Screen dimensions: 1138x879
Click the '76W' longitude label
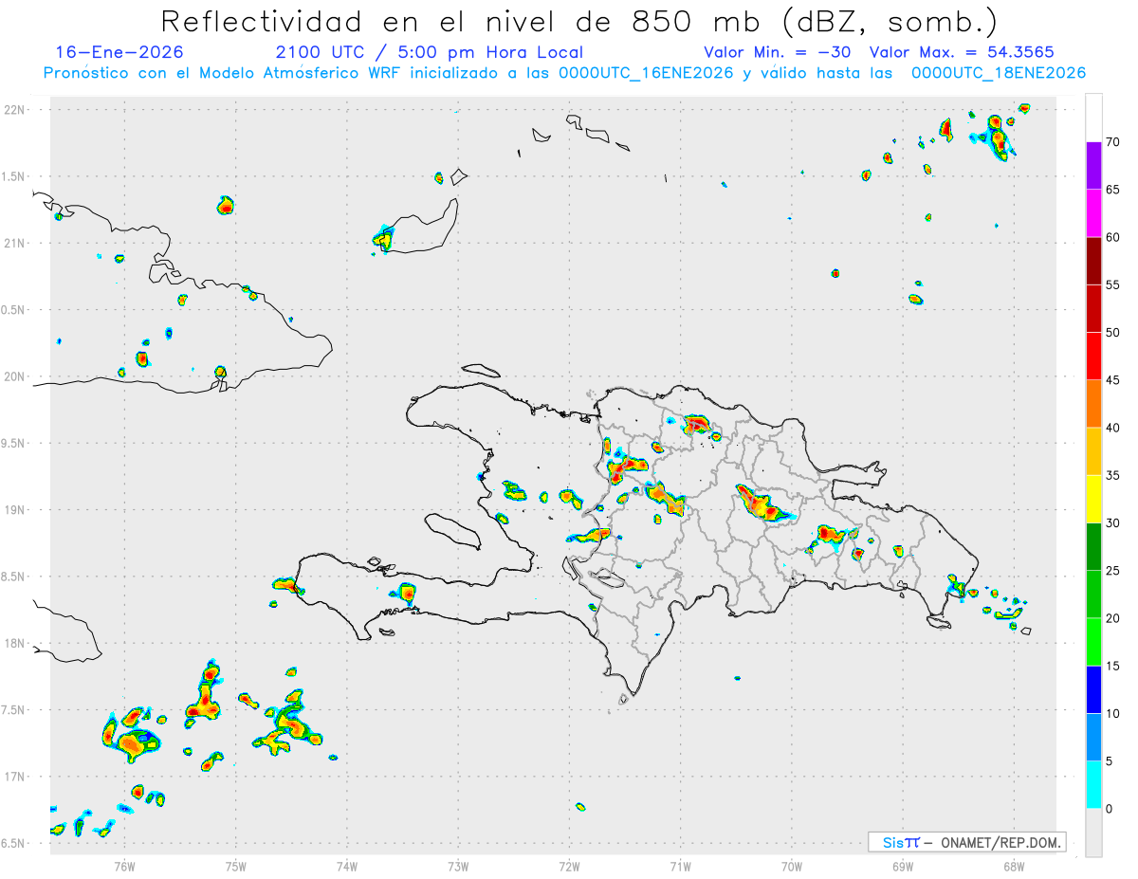[x=124, y=867]
